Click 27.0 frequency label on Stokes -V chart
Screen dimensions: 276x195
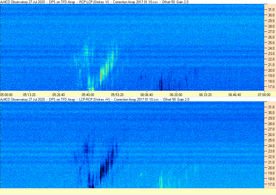click(271, 32)
